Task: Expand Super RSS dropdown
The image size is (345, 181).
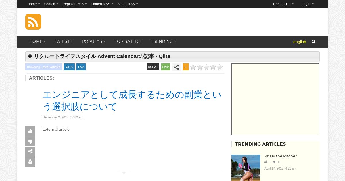Action: pos(128,4)
